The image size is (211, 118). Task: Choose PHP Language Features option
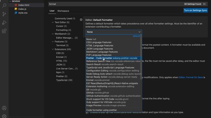tap(113, 55)
